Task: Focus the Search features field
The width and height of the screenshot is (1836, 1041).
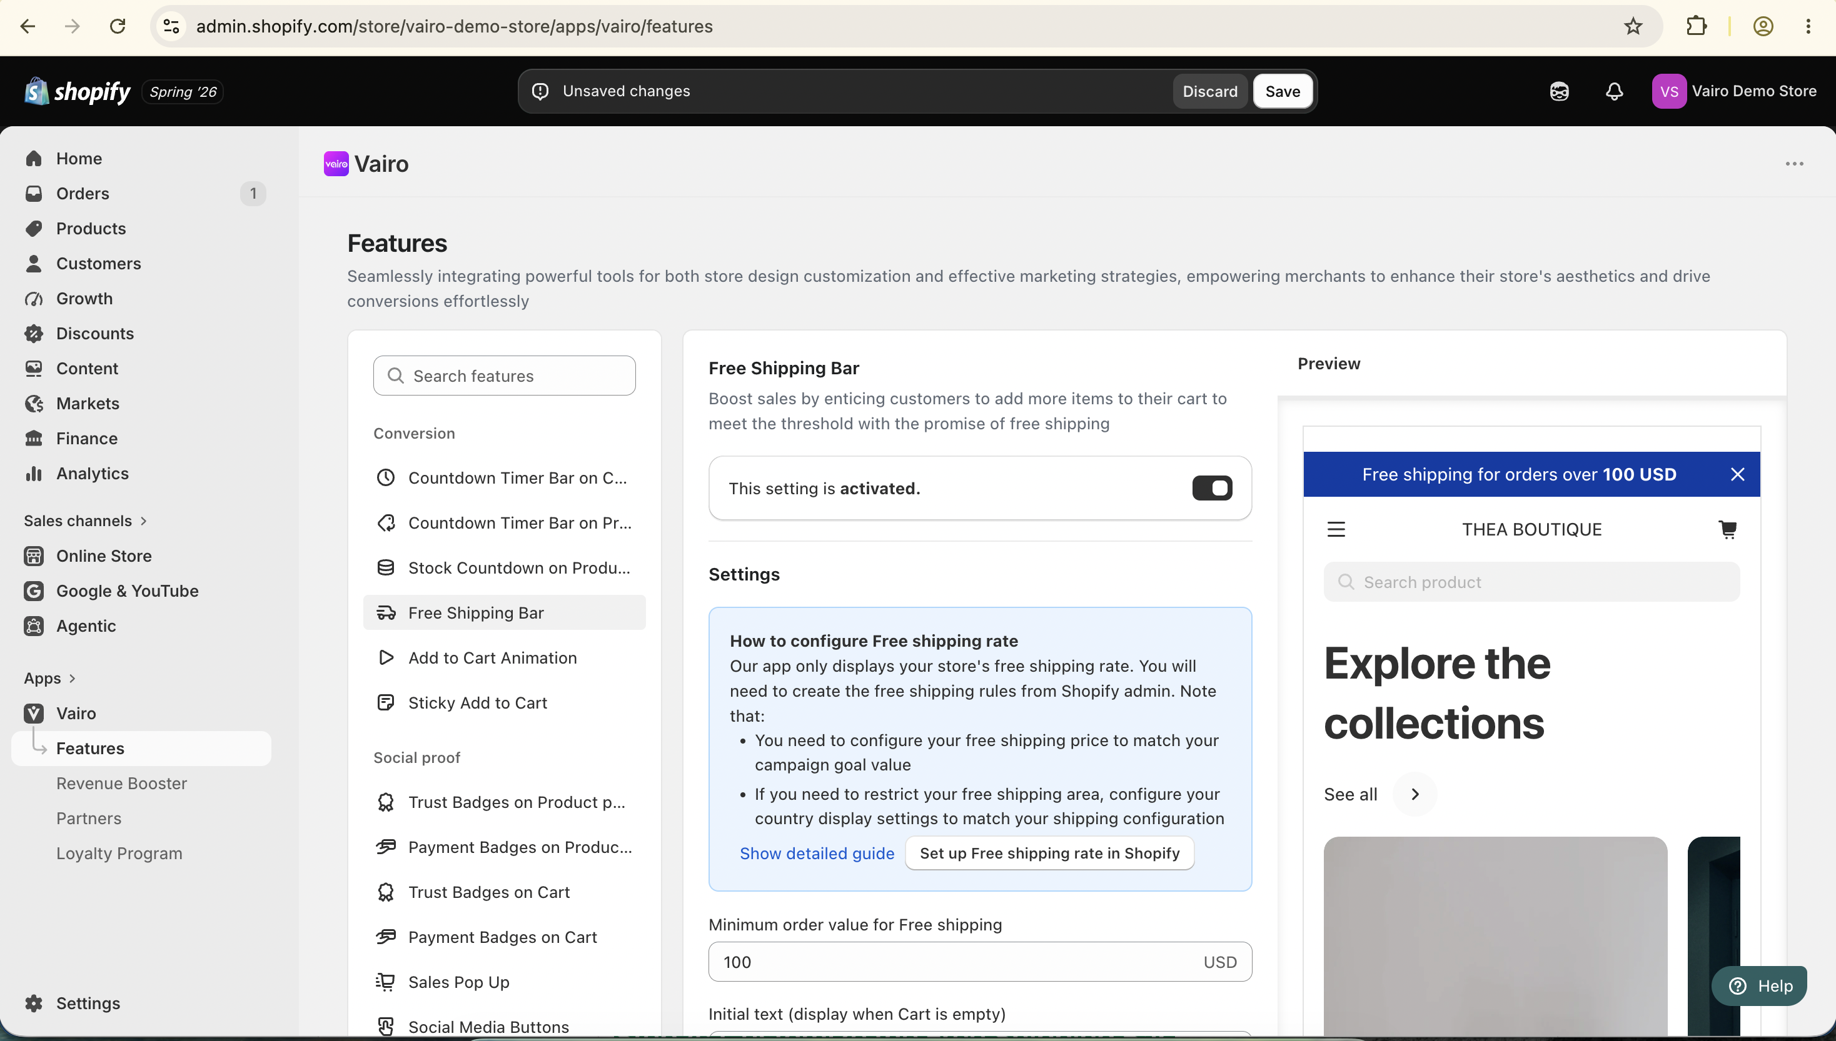Action: click(x=505, y=376)
